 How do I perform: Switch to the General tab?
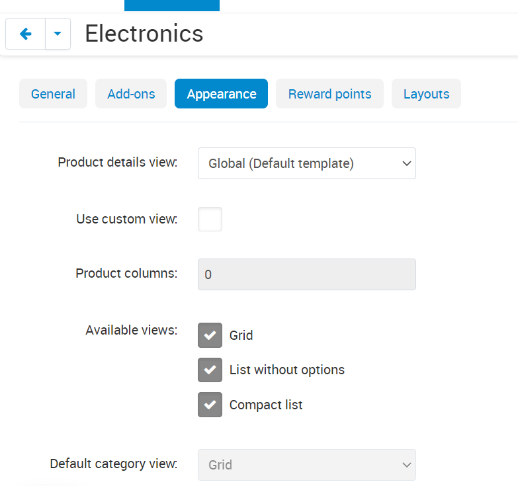click(x=53, y=94)
